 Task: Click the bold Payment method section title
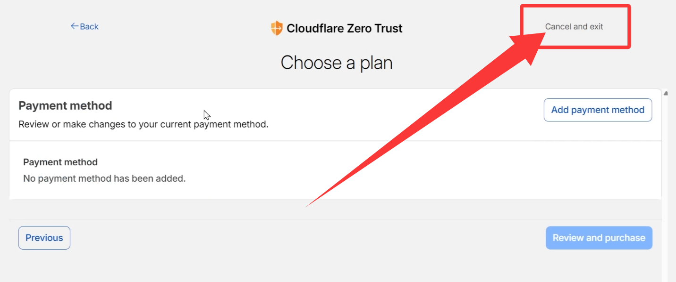[65, 105]
